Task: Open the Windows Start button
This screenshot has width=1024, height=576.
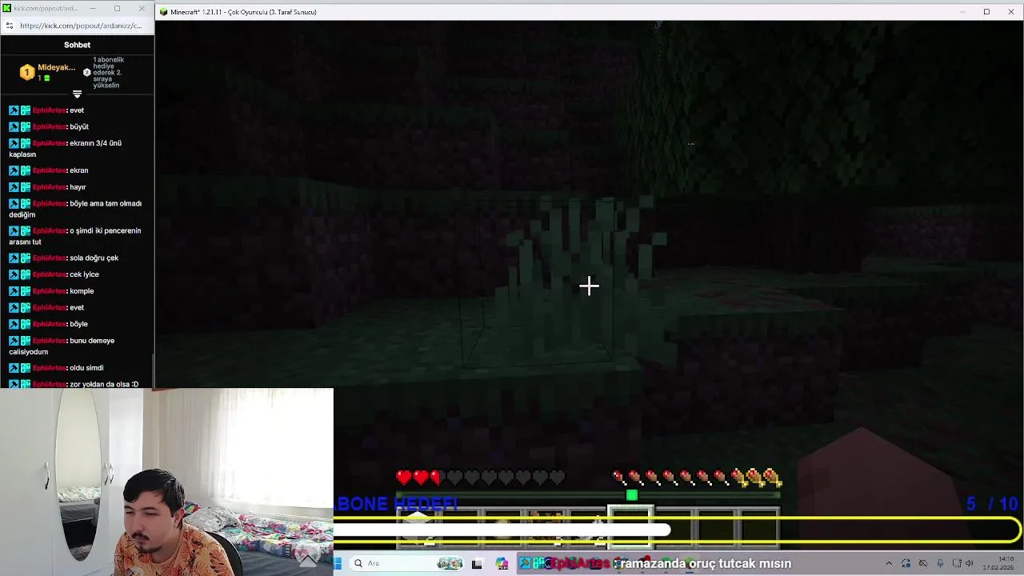Action: [338, 563]
